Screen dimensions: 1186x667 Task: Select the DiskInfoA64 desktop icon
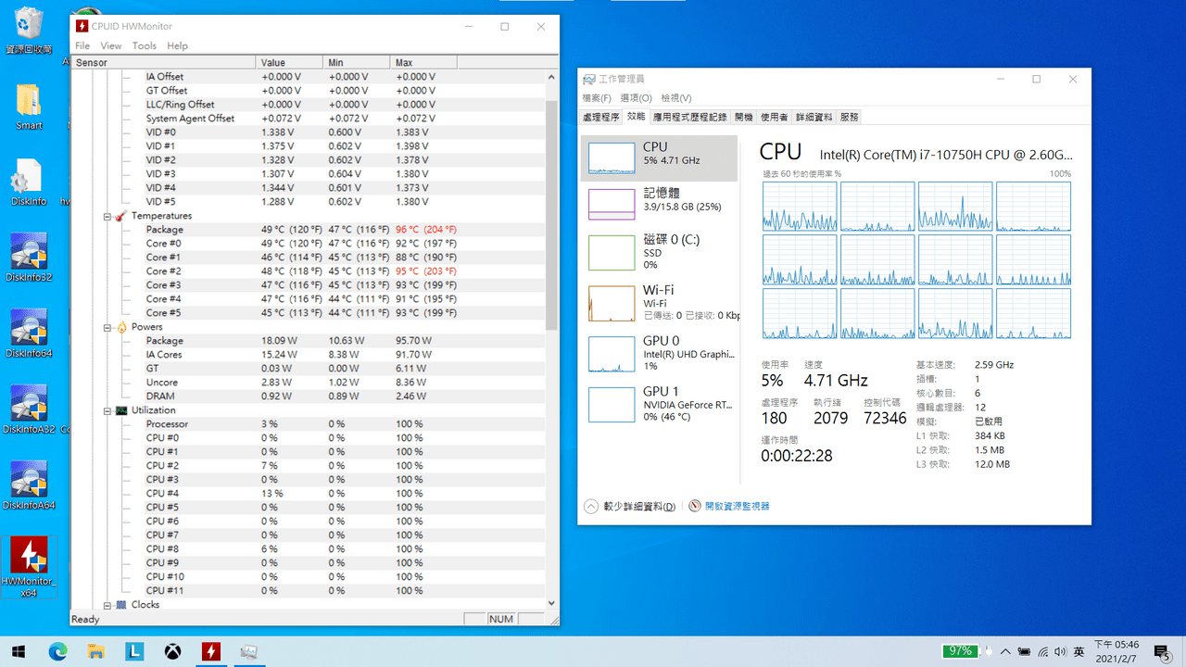tap(29, 485)
